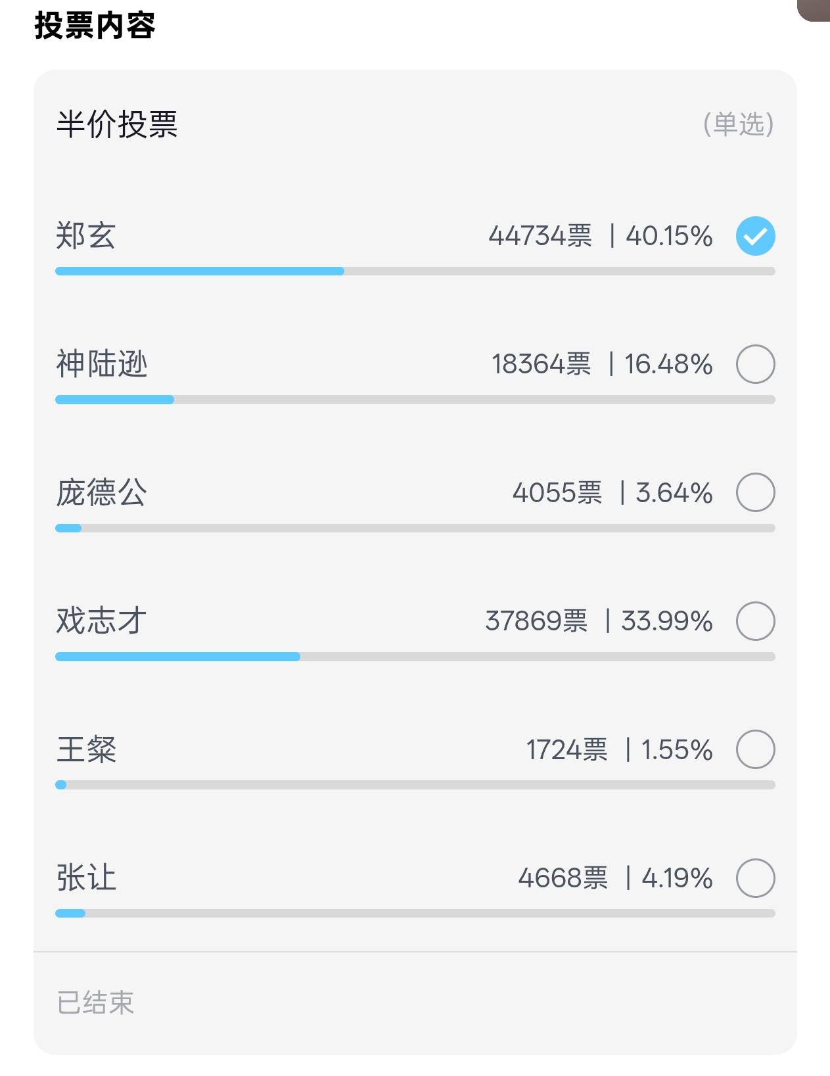830x1076 pixels.
Task: Select the 张让 radio circle
Action: tap(755, 878)
